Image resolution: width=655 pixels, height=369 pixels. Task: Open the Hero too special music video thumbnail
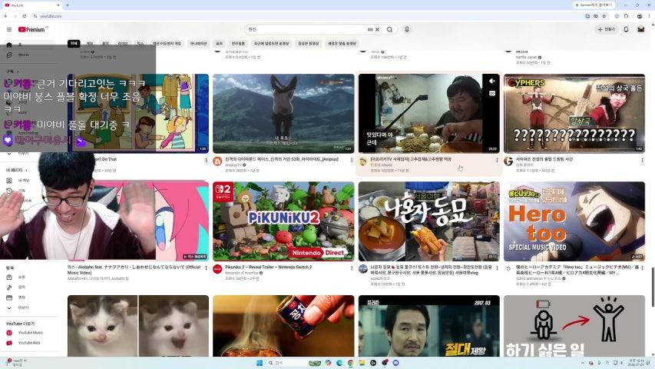[x=574, y=221]
